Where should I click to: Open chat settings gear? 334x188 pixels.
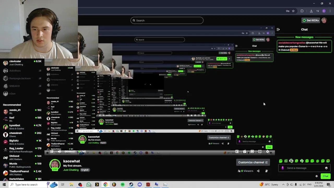[x=317, y=176]
